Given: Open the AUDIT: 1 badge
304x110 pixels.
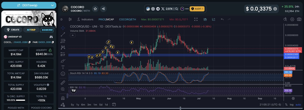Looking at the screenshot, I should tap(197, 9).
